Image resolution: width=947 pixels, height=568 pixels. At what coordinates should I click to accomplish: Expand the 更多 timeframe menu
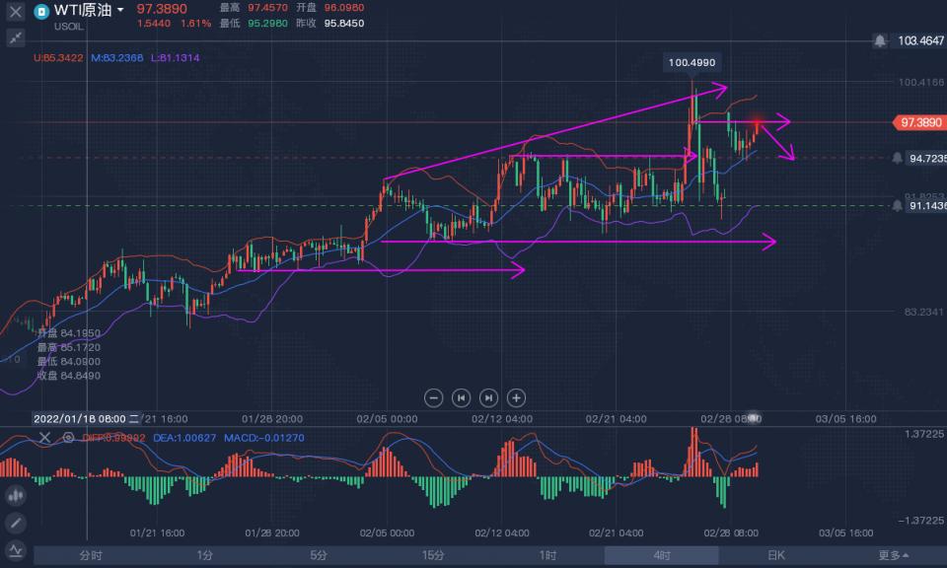pyautogui.click(x=891, y=555)
